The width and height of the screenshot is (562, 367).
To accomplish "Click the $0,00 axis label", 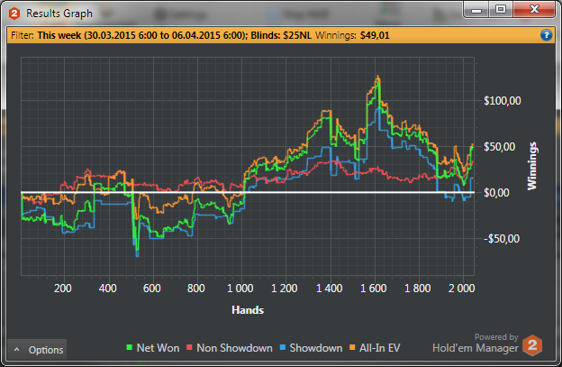I will pos(496,193).
